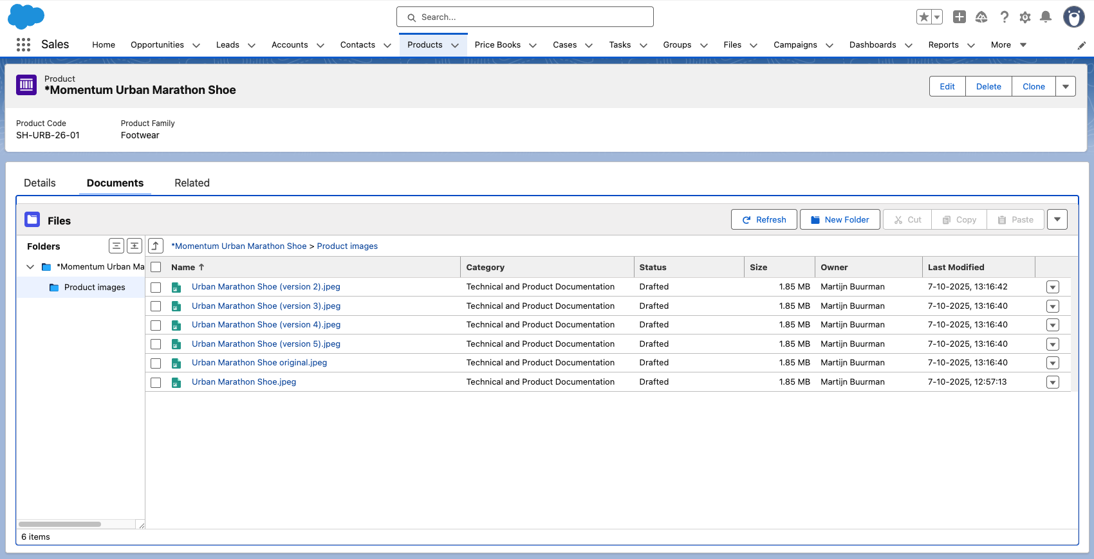The height and width of the screenshot is (559, 1094).
Task: Open row actions for Urban Marathon Shoe (version 2).jpeg
Action: [x=1053, y=288]
